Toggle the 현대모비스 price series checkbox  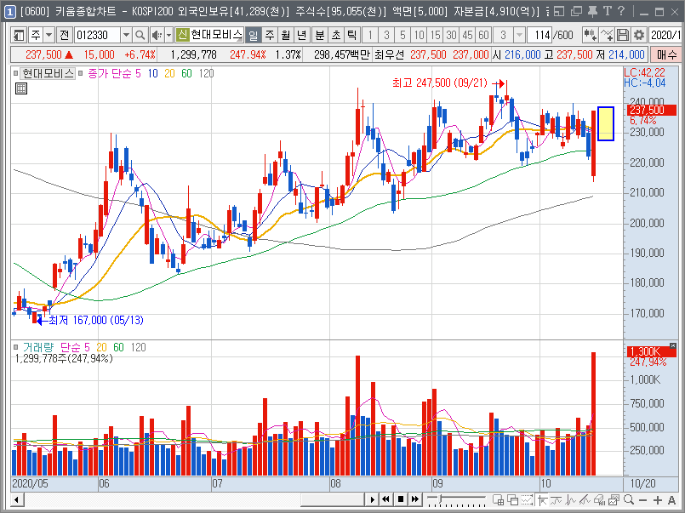click(15, 73)
